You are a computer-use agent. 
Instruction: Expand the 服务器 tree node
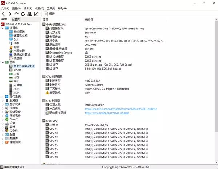pyautogui.click(x=3, y=100)
